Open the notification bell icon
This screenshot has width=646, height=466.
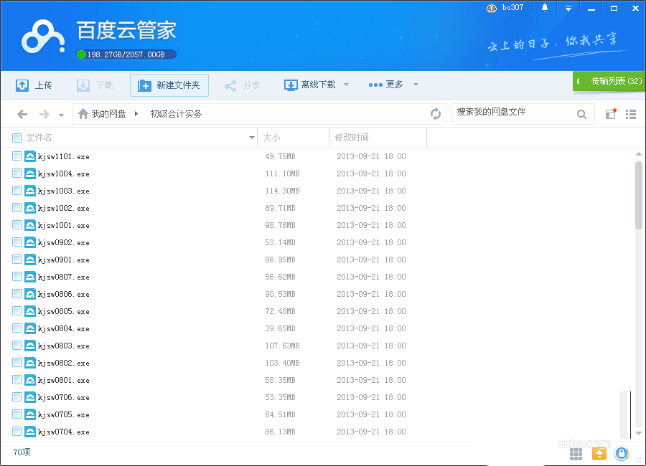point(545,8)
